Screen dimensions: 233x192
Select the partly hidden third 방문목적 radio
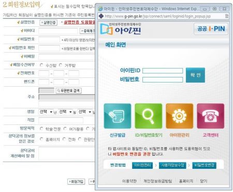coord(88,129)
